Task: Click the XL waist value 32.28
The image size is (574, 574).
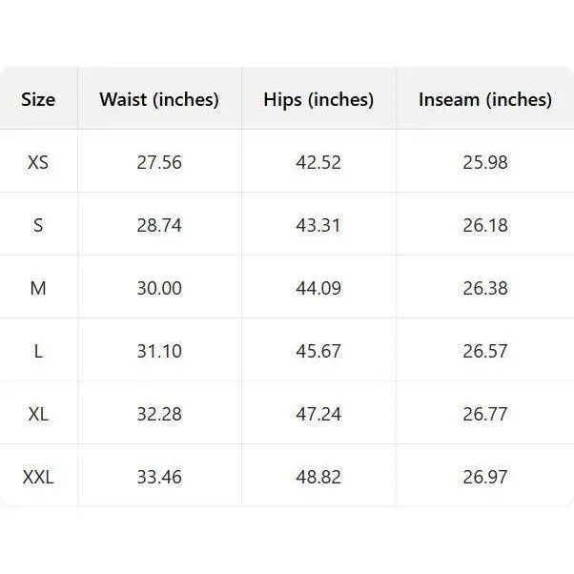Action: [x=159, y=414]
